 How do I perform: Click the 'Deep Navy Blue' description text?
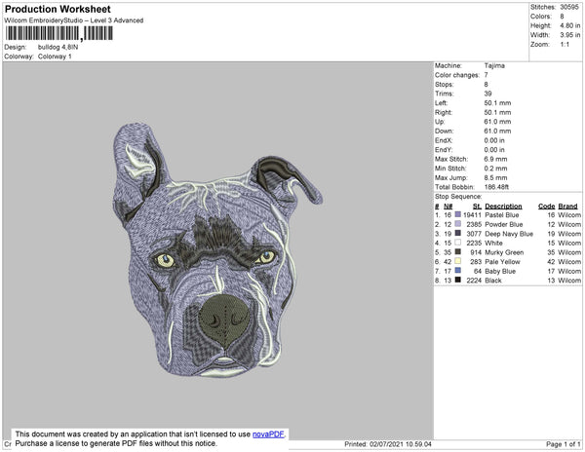tap(509, 234)
